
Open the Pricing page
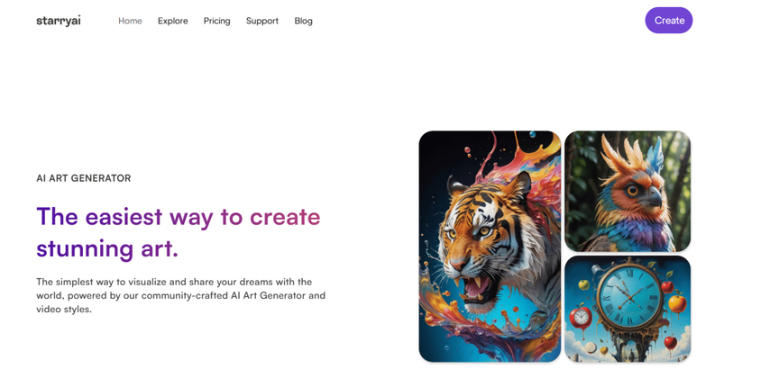(x=217, y=21)
